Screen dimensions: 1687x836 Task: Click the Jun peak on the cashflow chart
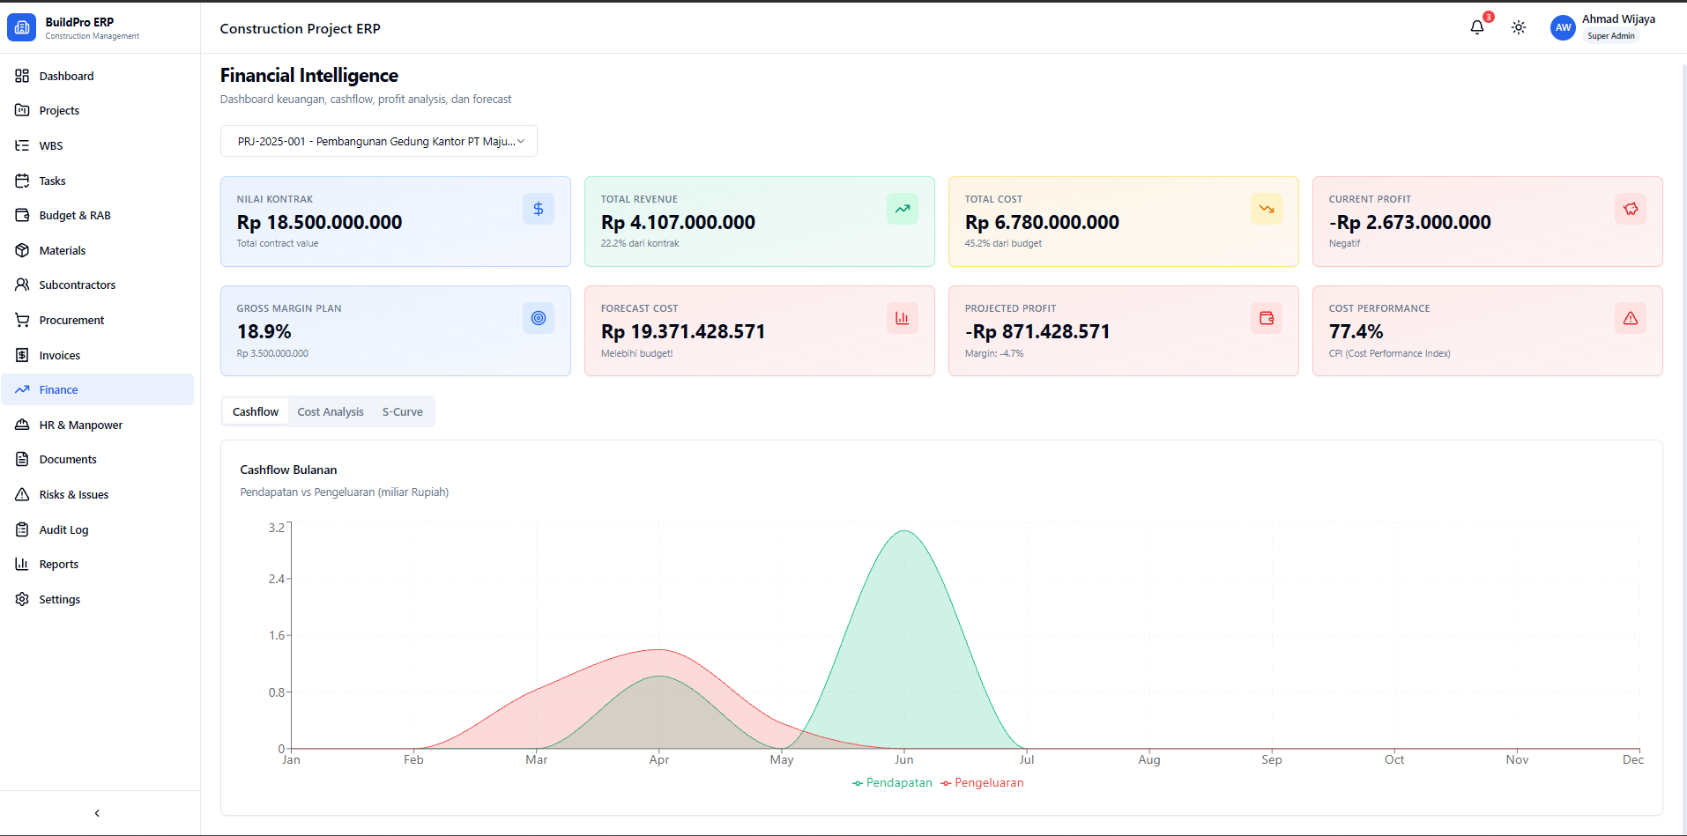(x=903, y=531)
